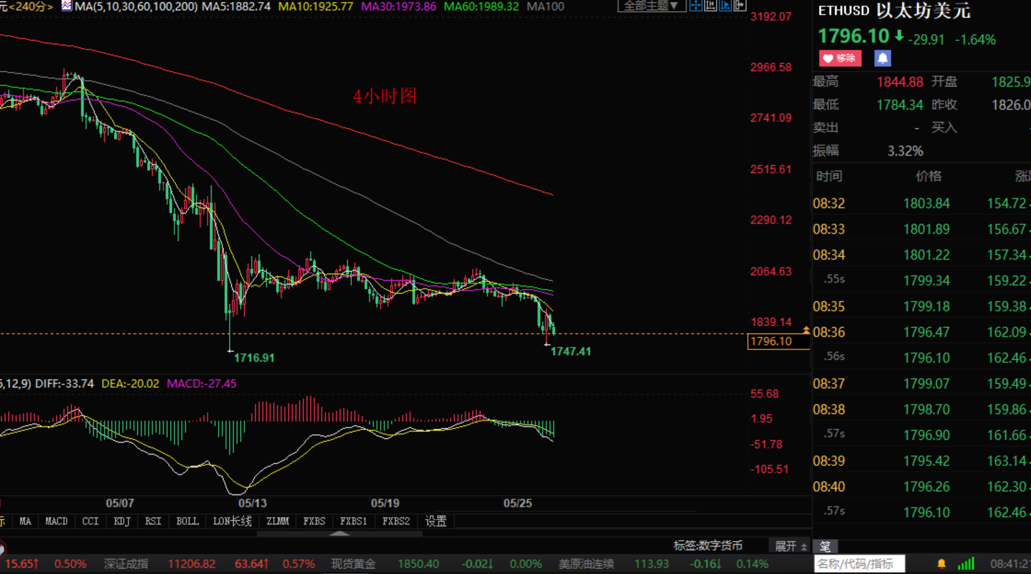Image resolution: width=1031 pixels, height=574 pixels.
Task: Click the 4小时图 red chart annotation
Action: 385,96
